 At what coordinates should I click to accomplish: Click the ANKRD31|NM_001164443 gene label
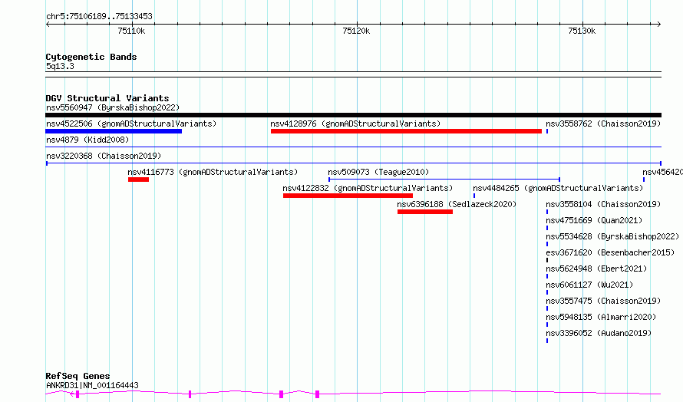(x=92, y=385)
